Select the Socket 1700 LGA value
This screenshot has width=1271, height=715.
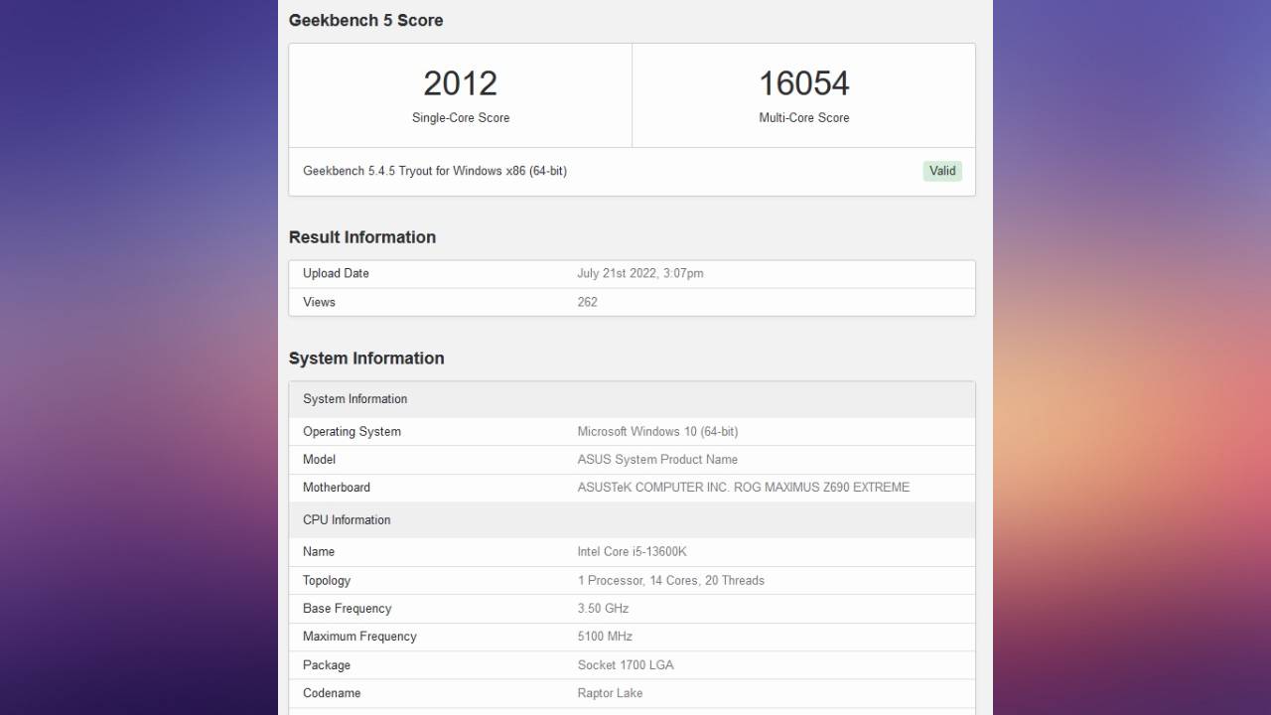coord(626,665)
